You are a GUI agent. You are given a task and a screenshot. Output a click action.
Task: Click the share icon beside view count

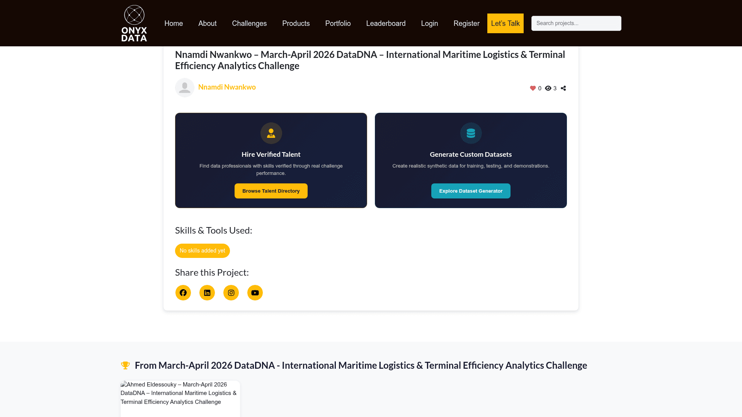pyautogui.click(x=563, y=88)
